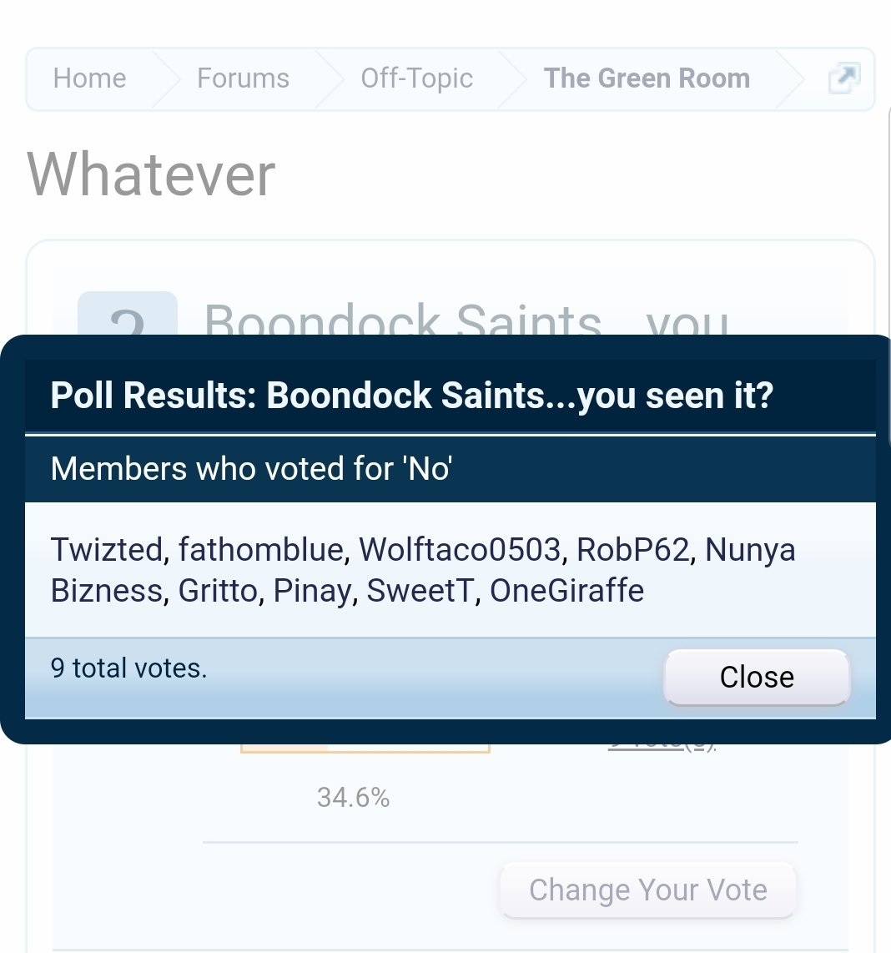The image size is (891, 953).
Task: Click the Change Your Vote button
Action: [x=648, y=890]
